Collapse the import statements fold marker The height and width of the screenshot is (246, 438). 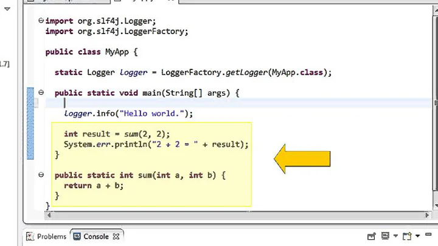pyautogui.click(x=41, y=21)
